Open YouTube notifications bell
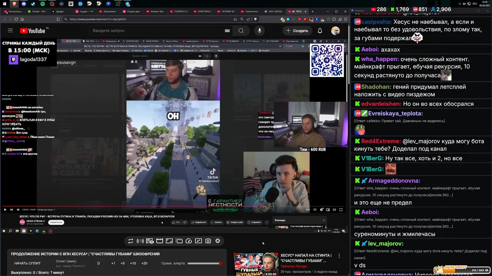 (320, 31)
